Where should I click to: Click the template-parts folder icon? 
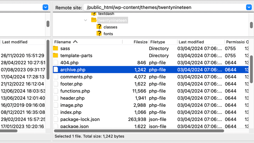tap(56, 55)
